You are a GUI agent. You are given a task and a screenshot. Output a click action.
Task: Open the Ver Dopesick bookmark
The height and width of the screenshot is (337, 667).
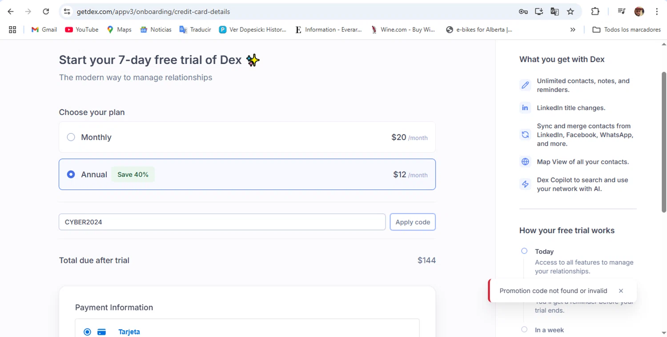tap(253, 30)
